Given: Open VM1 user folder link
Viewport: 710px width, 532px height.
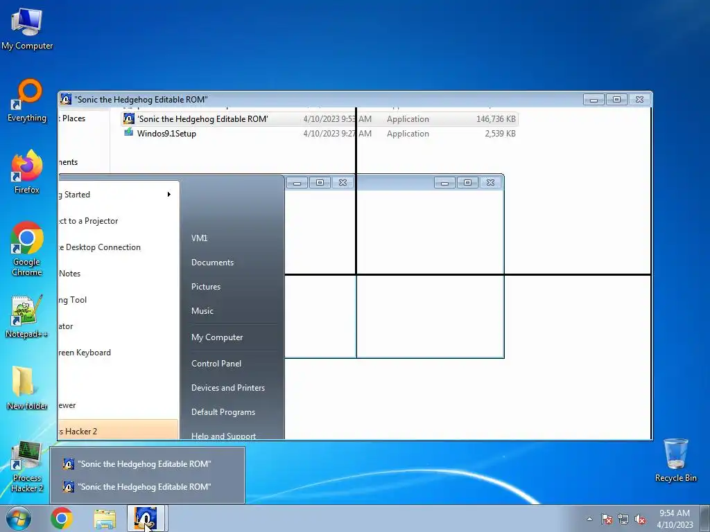Looking at the screenshot, I should coord(199,238).
